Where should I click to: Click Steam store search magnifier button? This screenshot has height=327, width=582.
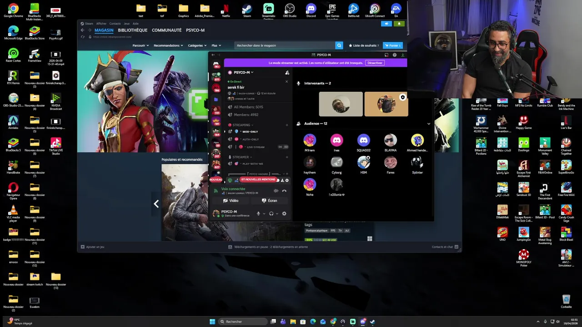pyautogui.click(x=339, y=45)
